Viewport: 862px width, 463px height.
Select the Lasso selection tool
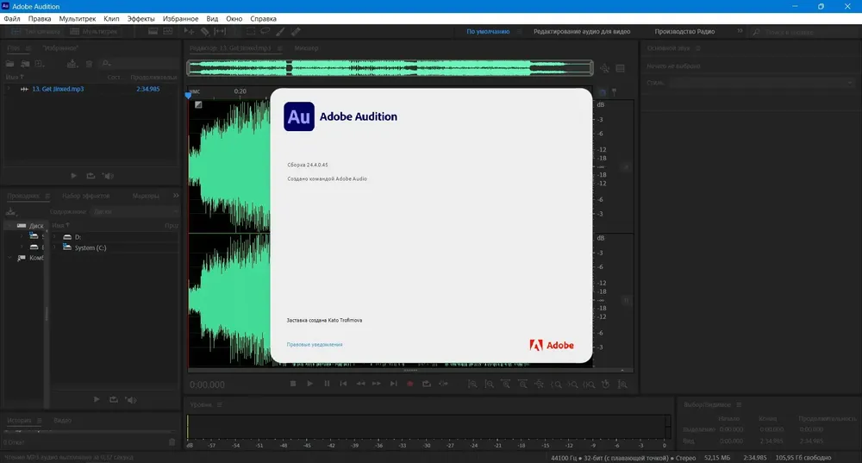click(265, 32)
